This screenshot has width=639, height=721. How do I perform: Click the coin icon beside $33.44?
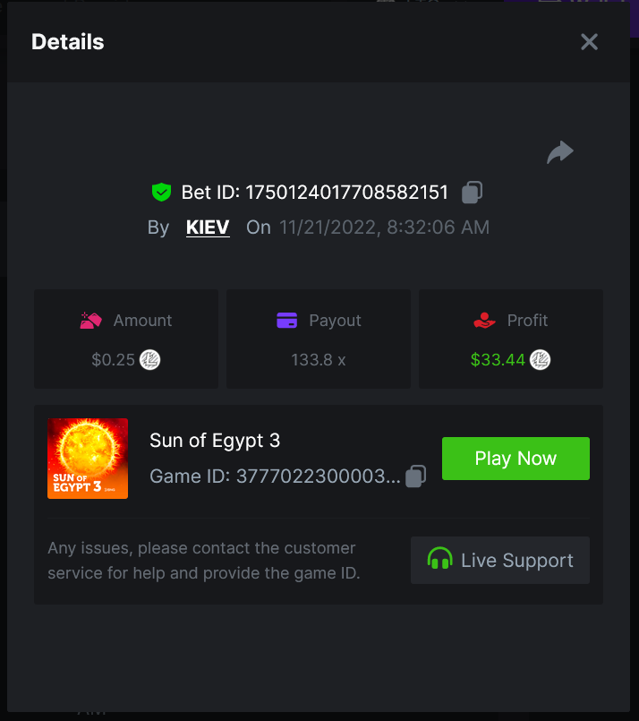pos(540,360)
